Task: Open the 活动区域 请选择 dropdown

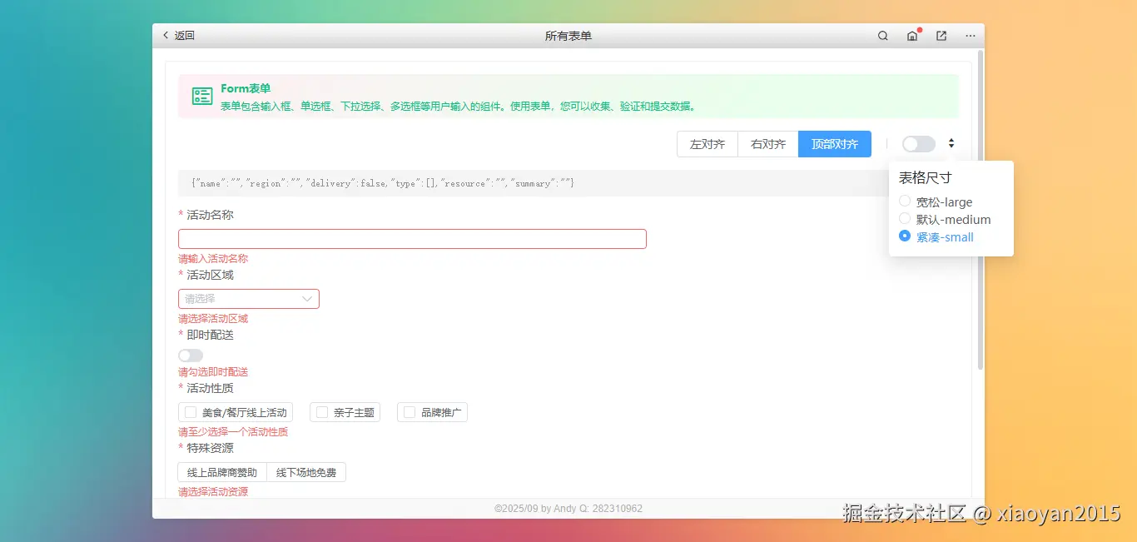Action: (x=248, y=298)
